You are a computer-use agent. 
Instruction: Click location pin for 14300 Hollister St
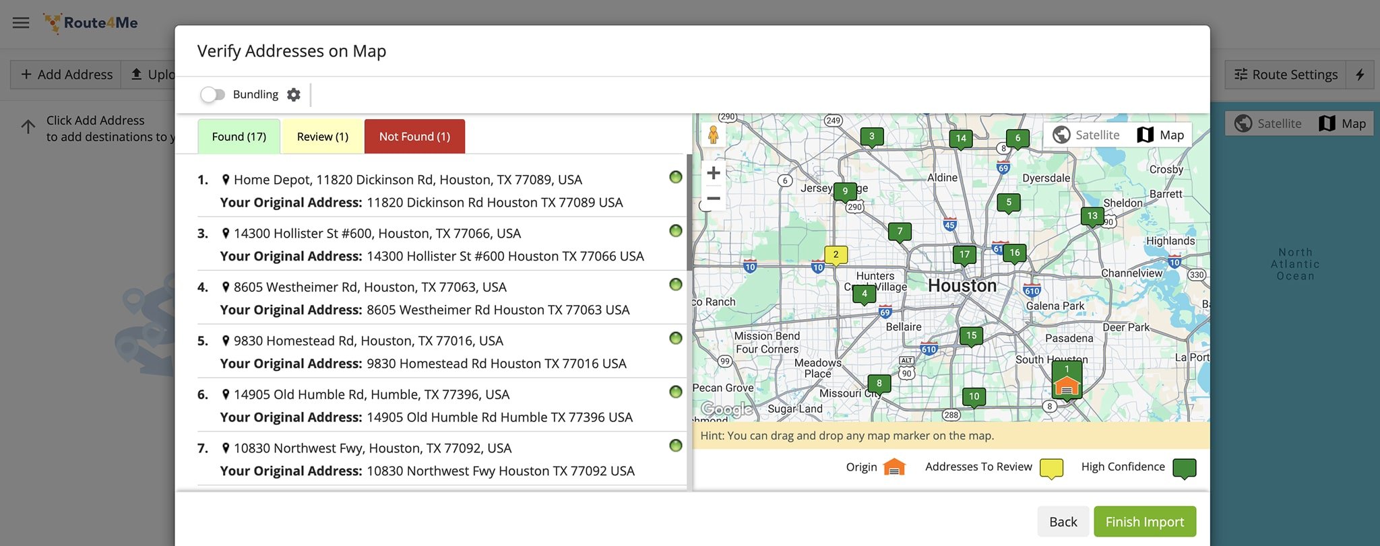(226, 234)
